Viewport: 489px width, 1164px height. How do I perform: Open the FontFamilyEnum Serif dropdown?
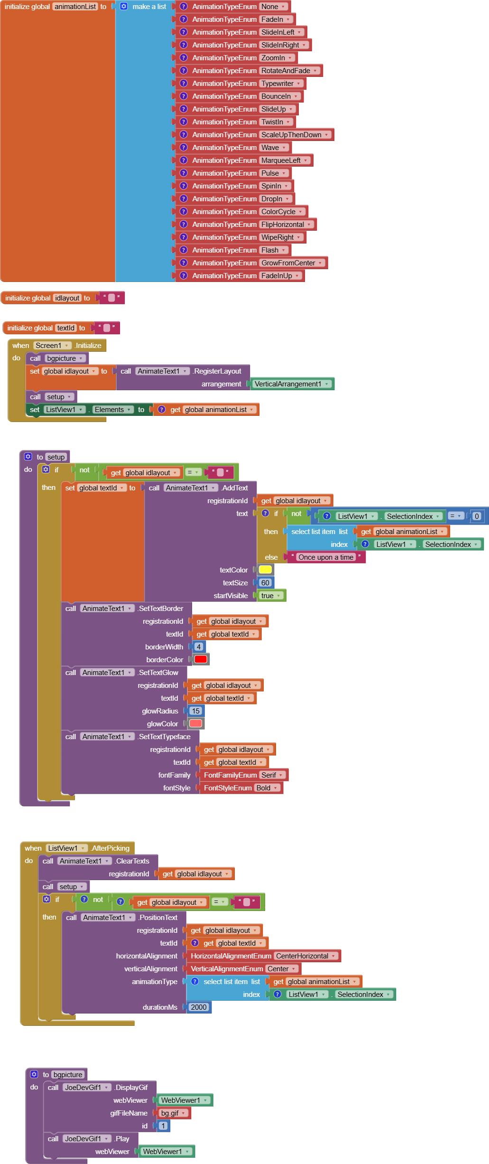[272, 775]
